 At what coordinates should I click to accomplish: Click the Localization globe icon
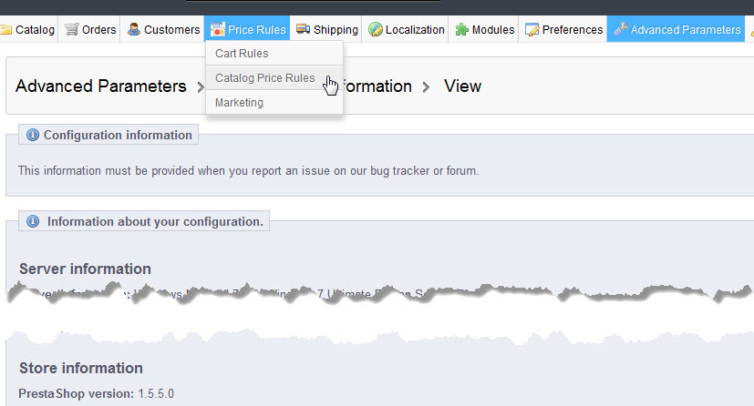pos(375,29)
